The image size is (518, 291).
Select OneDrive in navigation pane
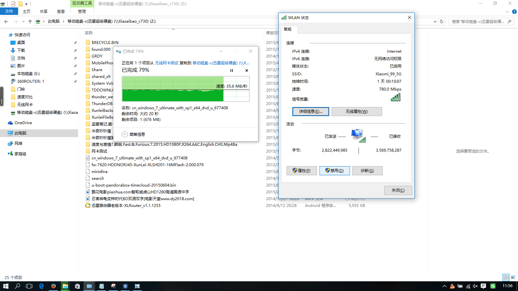(23, 123)
